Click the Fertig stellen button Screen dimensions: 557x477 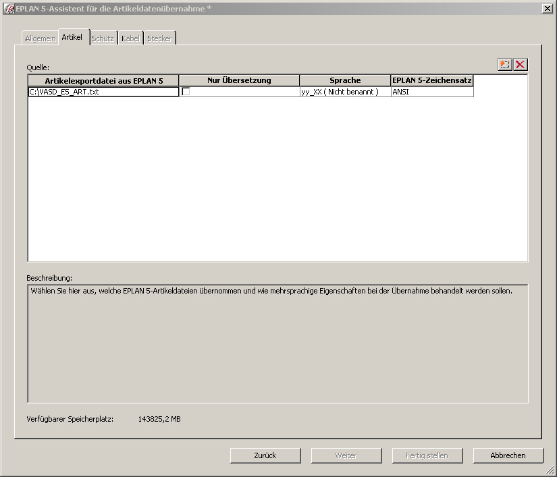[x=427, y=455]
